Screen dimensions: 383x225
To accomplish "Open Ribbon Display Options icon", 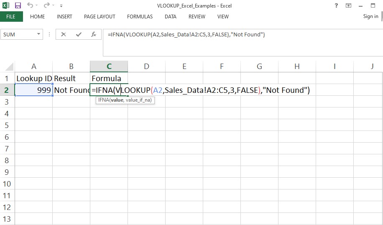I will coord(348,6).
